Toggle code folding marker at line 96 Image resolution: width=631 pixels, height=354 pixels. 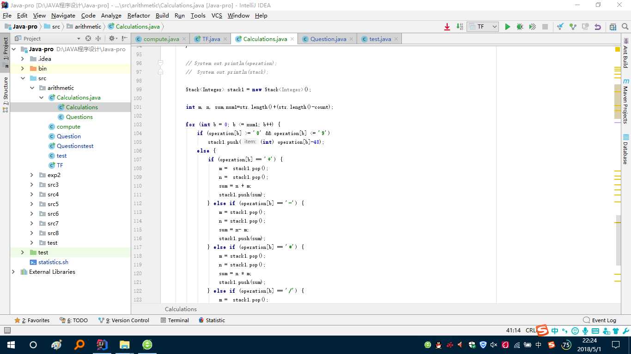click(x=160, y=63)
